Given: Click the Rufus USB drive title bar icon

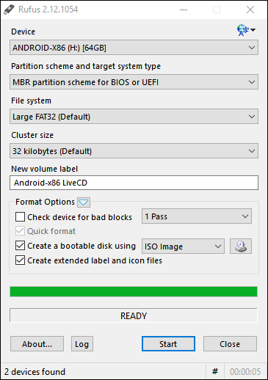Looking at the screenshot, I should point(9,10).
